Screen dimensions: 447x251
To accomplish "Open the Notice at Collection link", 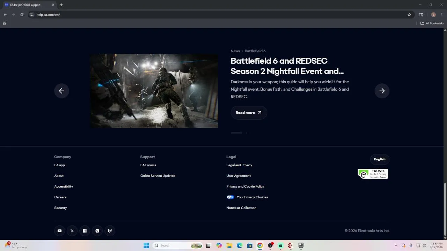I will (241, 208).
